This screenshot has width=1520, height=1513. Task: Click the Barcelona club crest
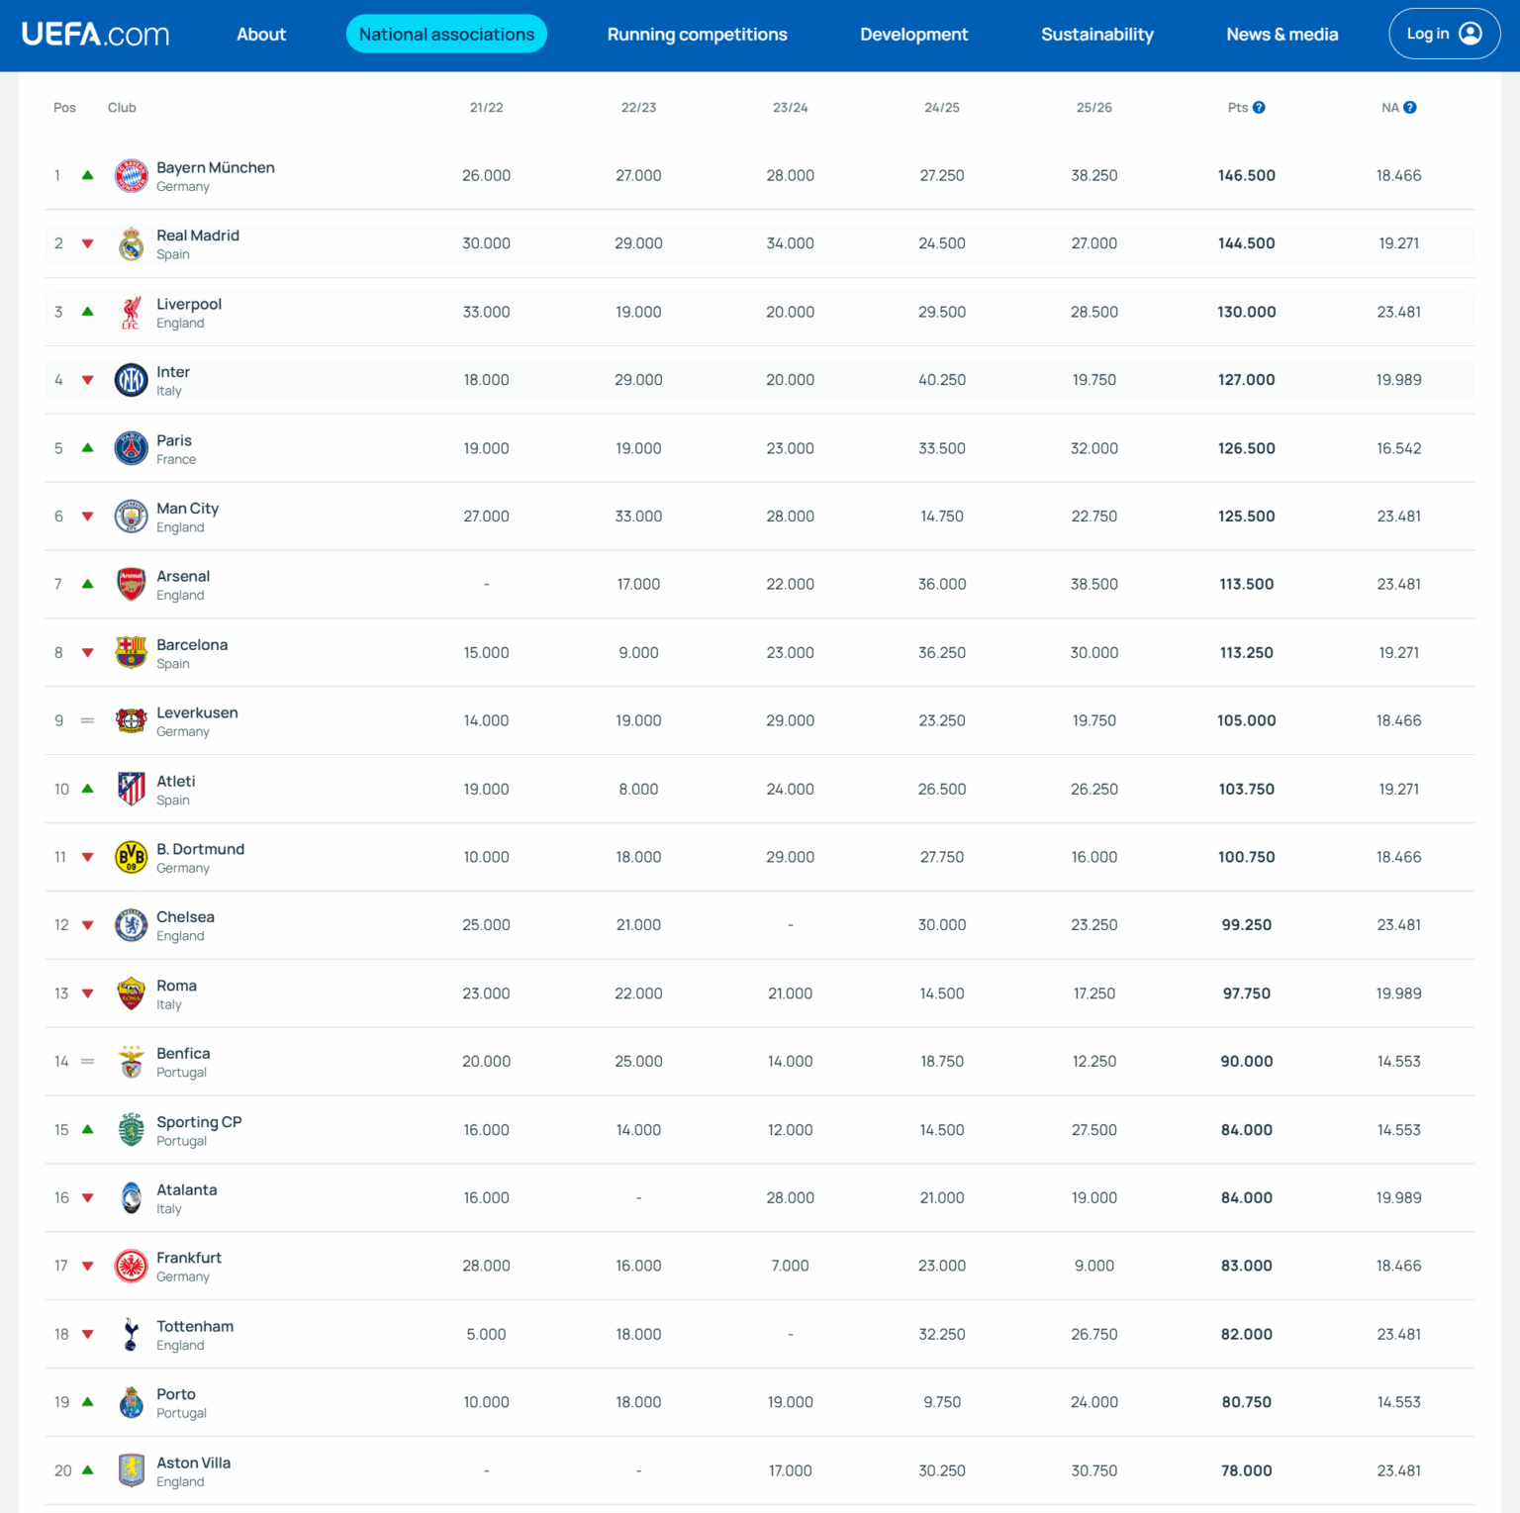pyautogui.click(x=132, y=652)
